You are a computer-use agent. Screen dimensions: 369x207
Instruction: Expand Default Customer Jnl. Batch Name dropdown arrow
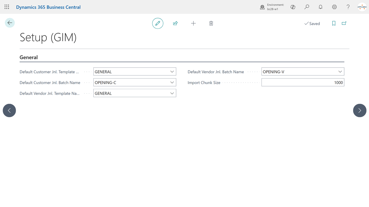tap(172, 83)
